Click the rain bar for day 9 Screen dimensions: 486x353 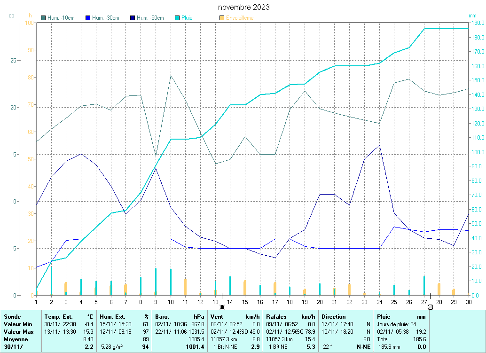click(x=156, y=282)
